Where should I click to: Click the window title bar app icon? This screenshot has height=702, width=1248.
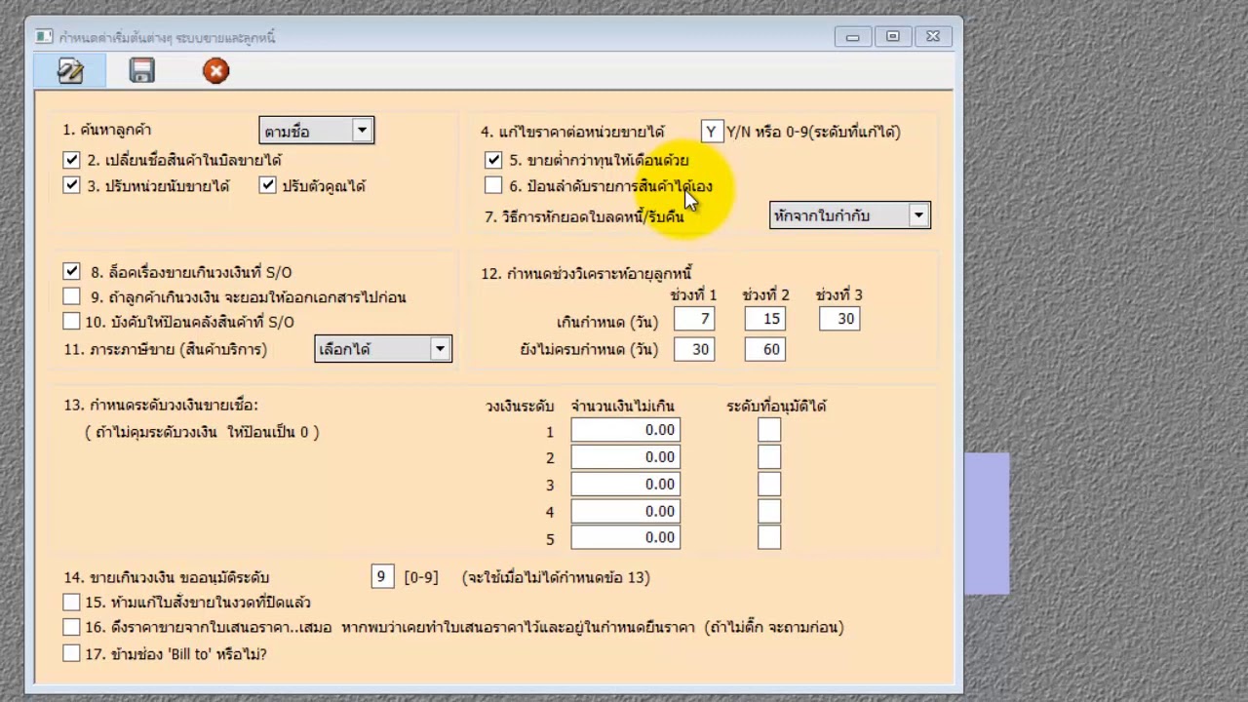[x=44, y=37]
